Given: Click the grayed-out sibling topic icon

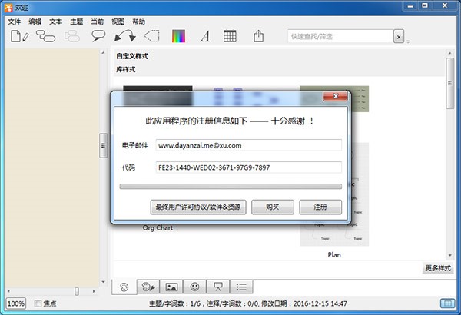Looking at the screenshot, I should coord(72,36).
